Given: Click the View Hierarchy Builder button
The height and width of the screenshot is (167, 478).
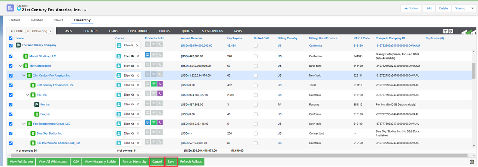Looking at the screenshot, I should (x=100, y=162).
